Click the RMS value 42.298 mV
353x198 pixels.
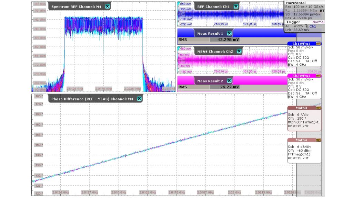pos(229,40)
